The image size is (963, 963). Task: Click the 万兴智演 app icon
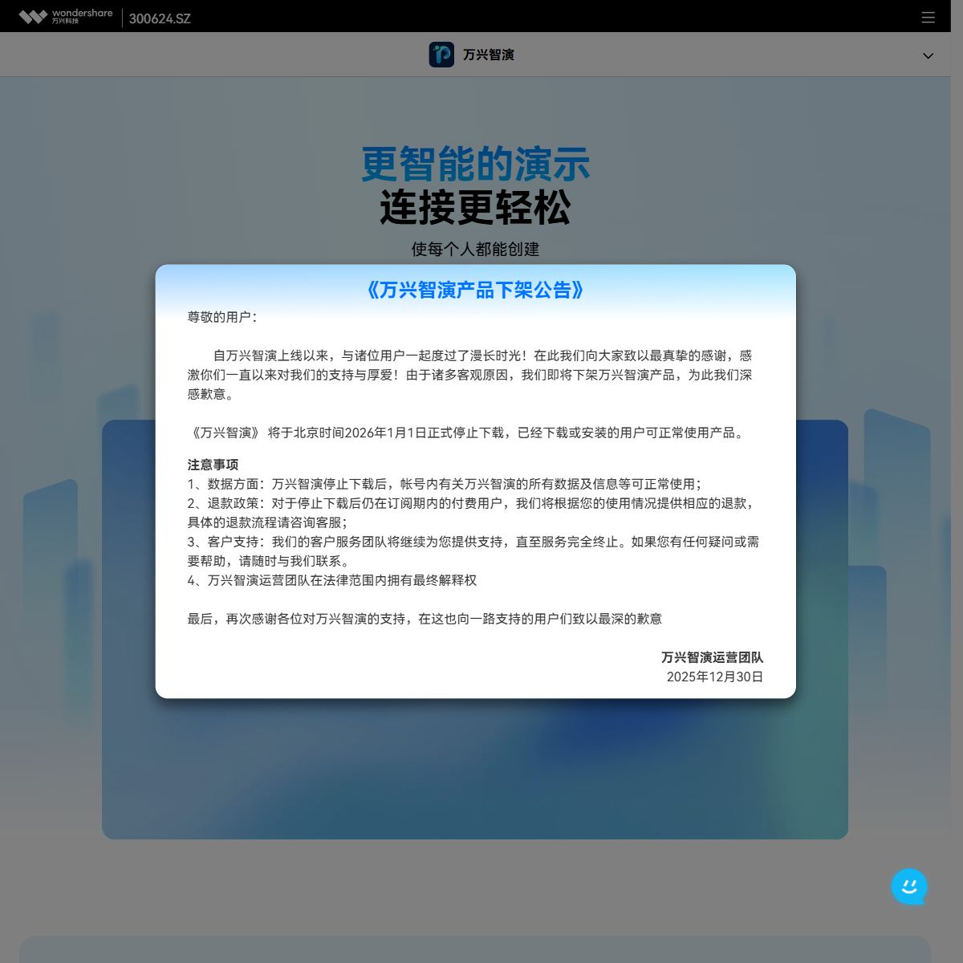tap(441, 55)
